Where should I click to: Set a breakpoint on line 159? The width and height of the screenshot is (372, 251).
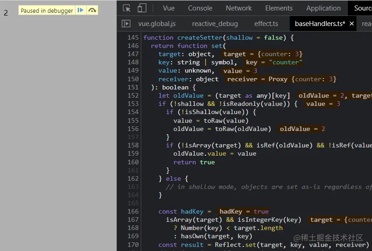pyautogui.click(x=133, y=153)
